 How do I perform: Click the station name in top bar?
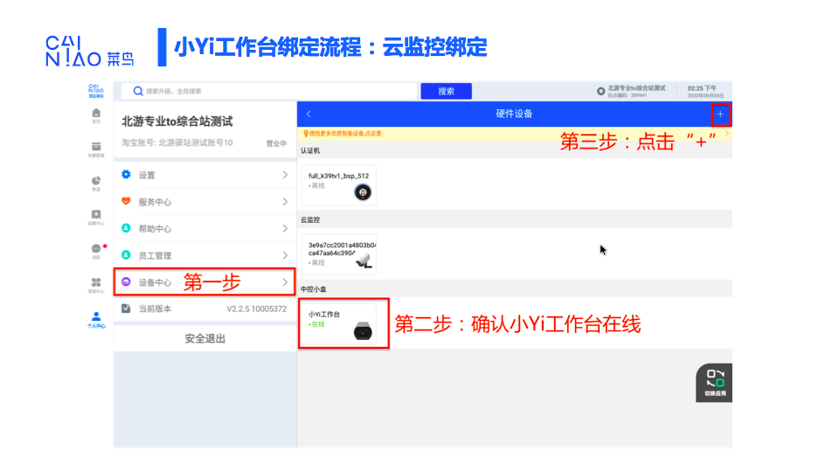click(637, 87)
